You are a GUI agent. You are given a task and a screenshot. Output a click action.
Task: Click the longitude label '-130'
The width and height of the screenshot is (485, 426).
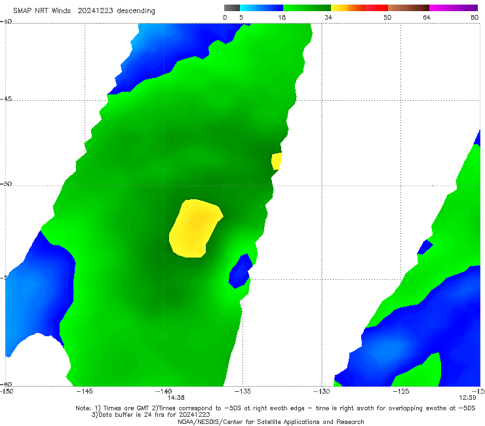(322, 391)
